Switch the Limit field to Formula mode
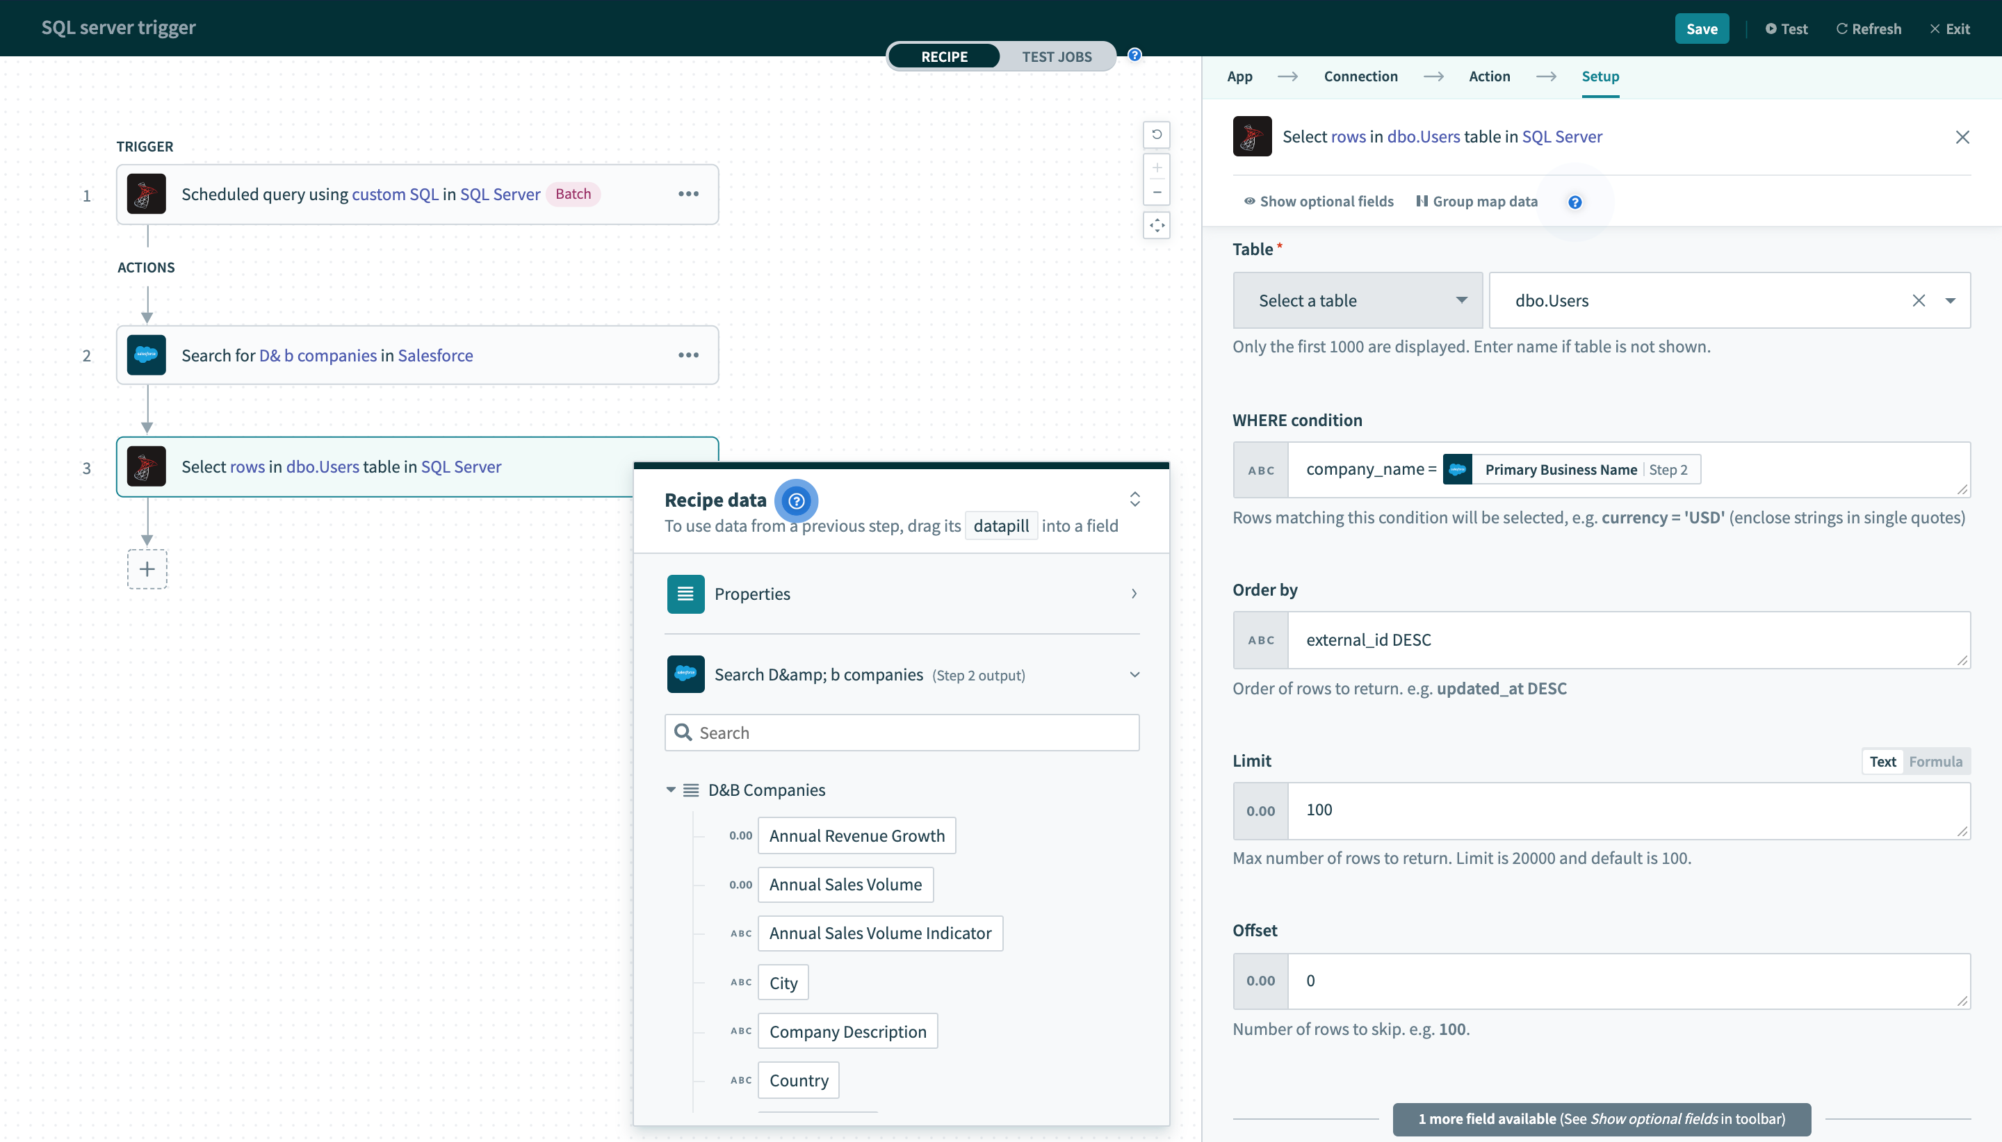This screenshot has height=1142, width=2002. point(1935,761)
